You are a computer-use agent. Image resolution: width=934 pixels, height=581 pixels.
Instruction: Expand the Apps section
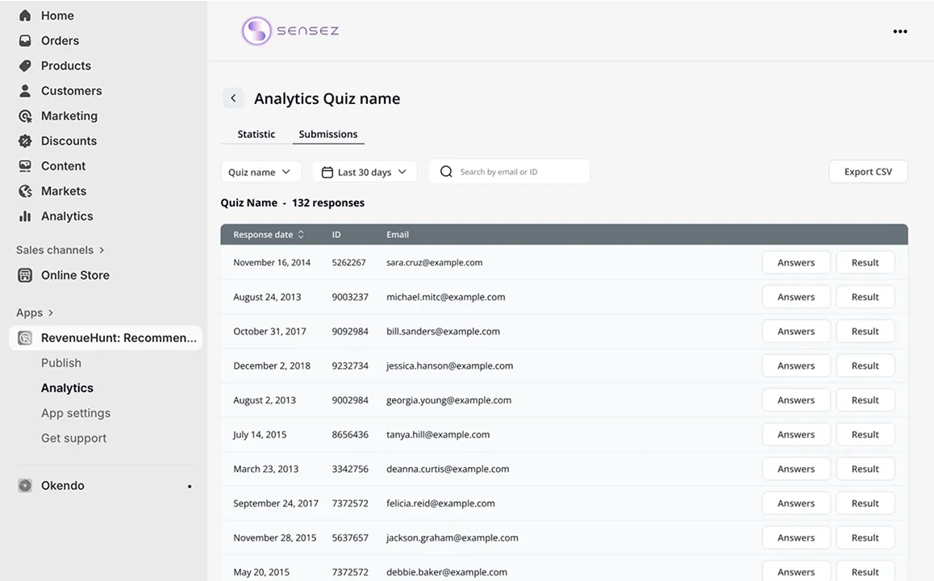[35, 312]
